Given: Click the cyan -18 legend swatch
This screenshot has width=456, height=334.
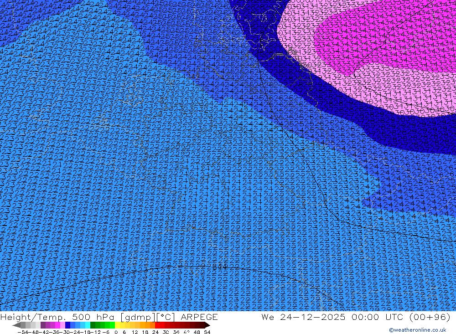Looking at the screenshot, I should [88, 325].
